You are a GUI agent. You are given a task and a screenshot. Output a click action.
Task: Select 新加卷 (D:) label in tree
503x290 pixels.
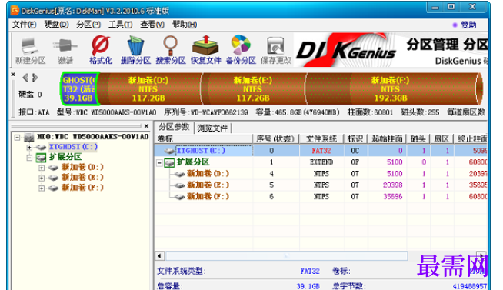82,168
